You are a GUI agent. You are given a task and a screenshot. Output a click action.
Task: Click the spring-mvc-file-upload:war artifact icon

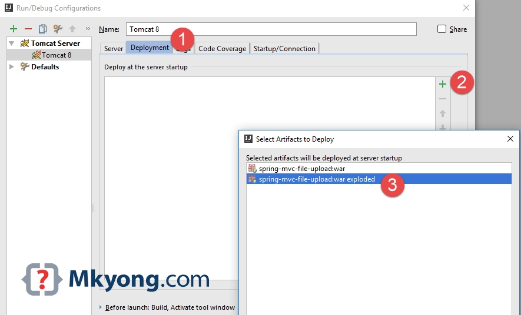coord(252,169)
